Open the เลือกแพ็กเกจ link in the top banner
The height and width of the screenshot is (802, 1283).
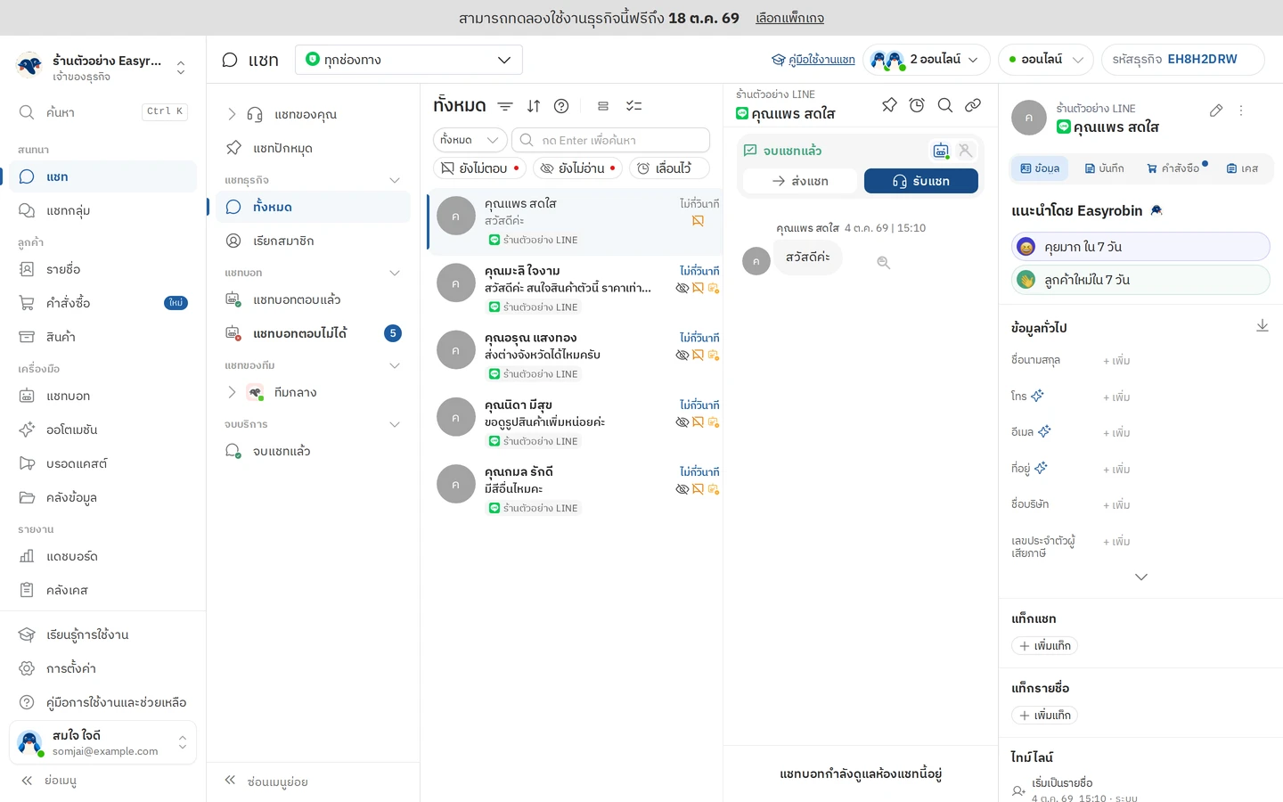[789, 18]
